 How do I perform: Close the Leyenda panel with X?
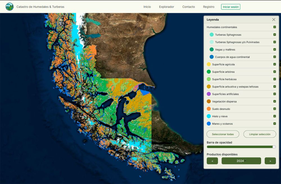pos(274,20)
